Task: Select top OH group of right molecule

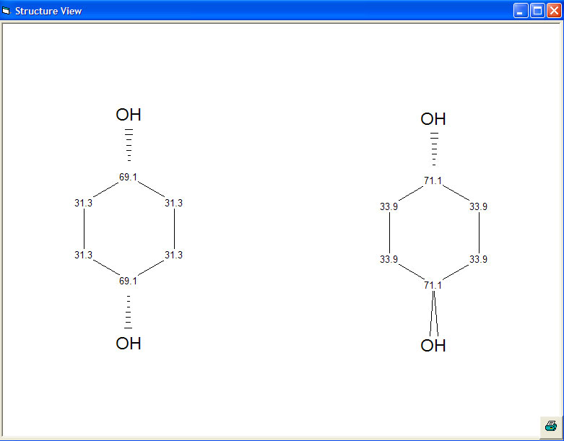Action: click(x=433, y=119)
